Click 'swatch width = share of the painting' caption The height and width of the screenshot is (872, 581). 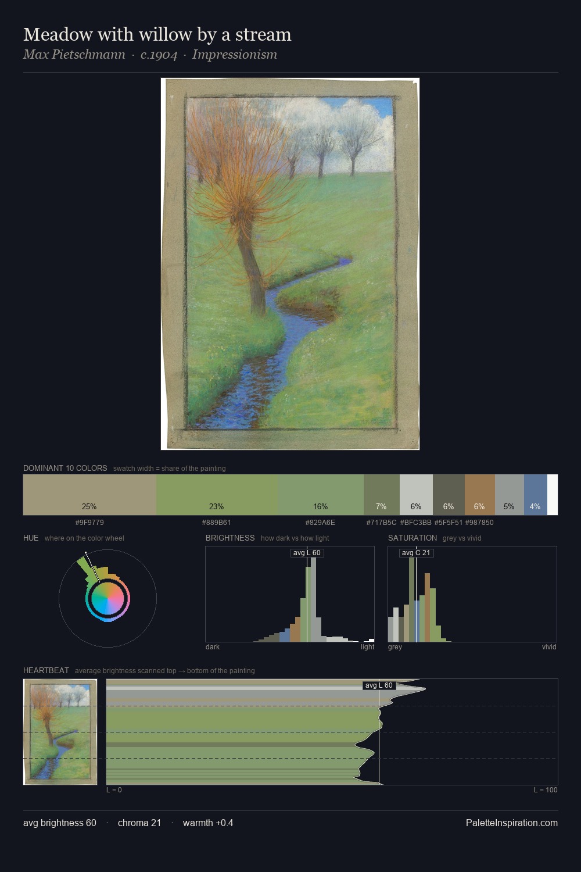pos(170,469)
